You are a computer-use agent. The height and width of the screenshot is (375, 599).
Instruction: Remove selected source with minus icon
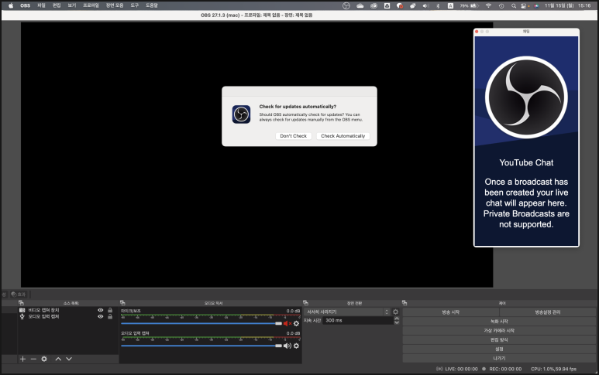click(x=33, y=359)
